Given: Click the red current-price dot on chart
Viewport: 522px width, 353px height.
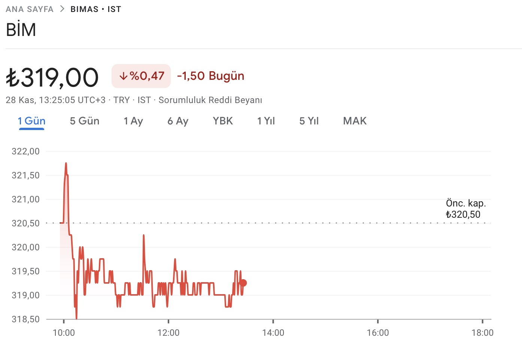Looking at the screenshot, I should point(243,283).
